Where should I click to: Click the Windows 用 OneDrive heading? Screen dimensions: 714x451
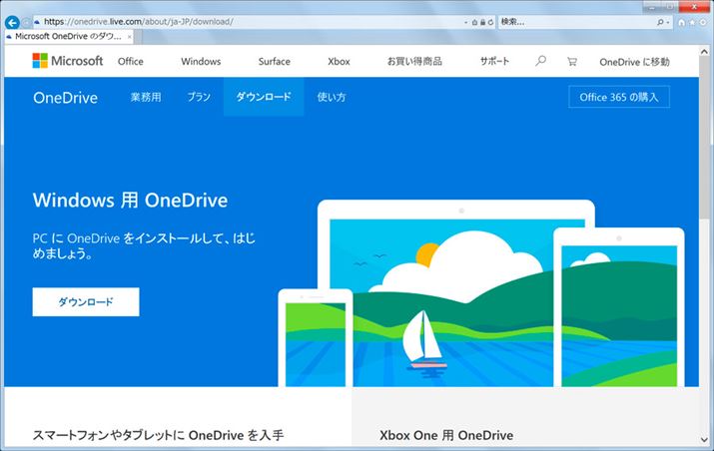pyautogui.click(x=130, y=201)
